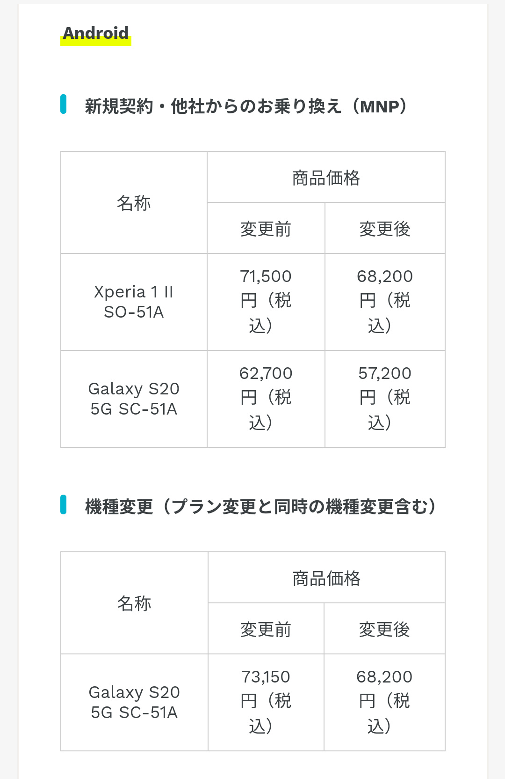The height and width of the screenshot is (779, 505).
Task: Click the highlighted Android heading
Action: pos(96,34)
